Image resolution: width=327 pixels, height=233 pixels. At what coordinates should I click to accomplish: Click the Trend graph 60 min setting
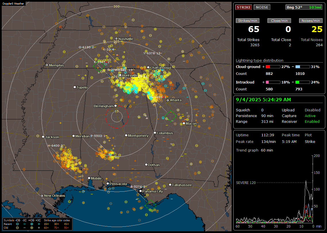point(267,150)
